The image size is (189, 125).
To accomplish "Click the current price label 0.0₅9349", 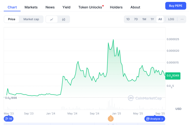I will (173, 75).
